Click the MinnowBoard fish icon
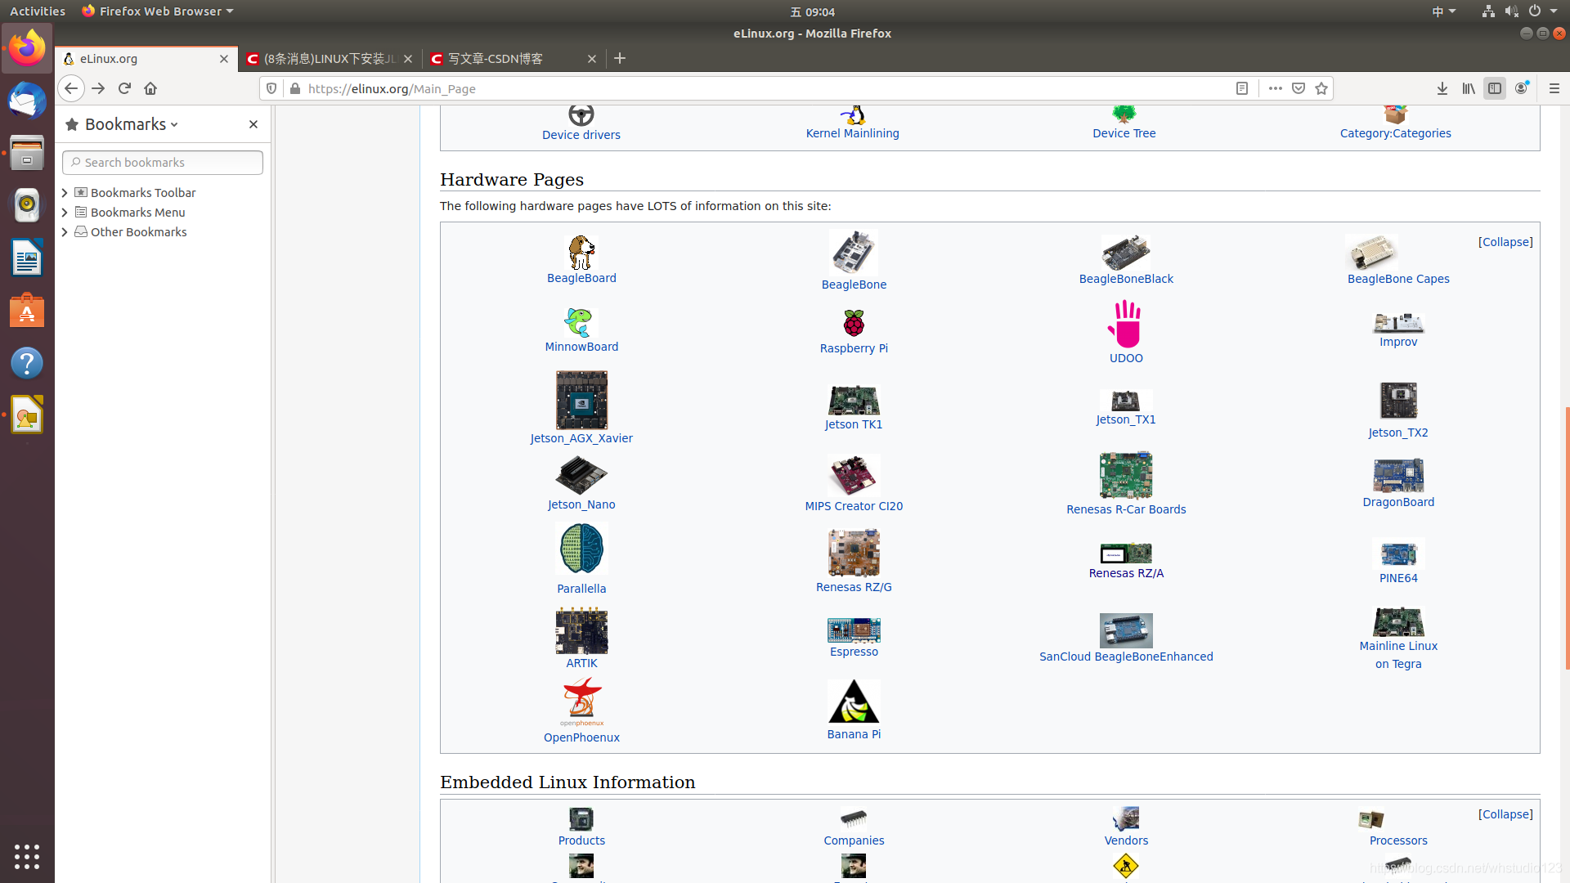Screen dimensions: 1570x883 tap(580, 323)
